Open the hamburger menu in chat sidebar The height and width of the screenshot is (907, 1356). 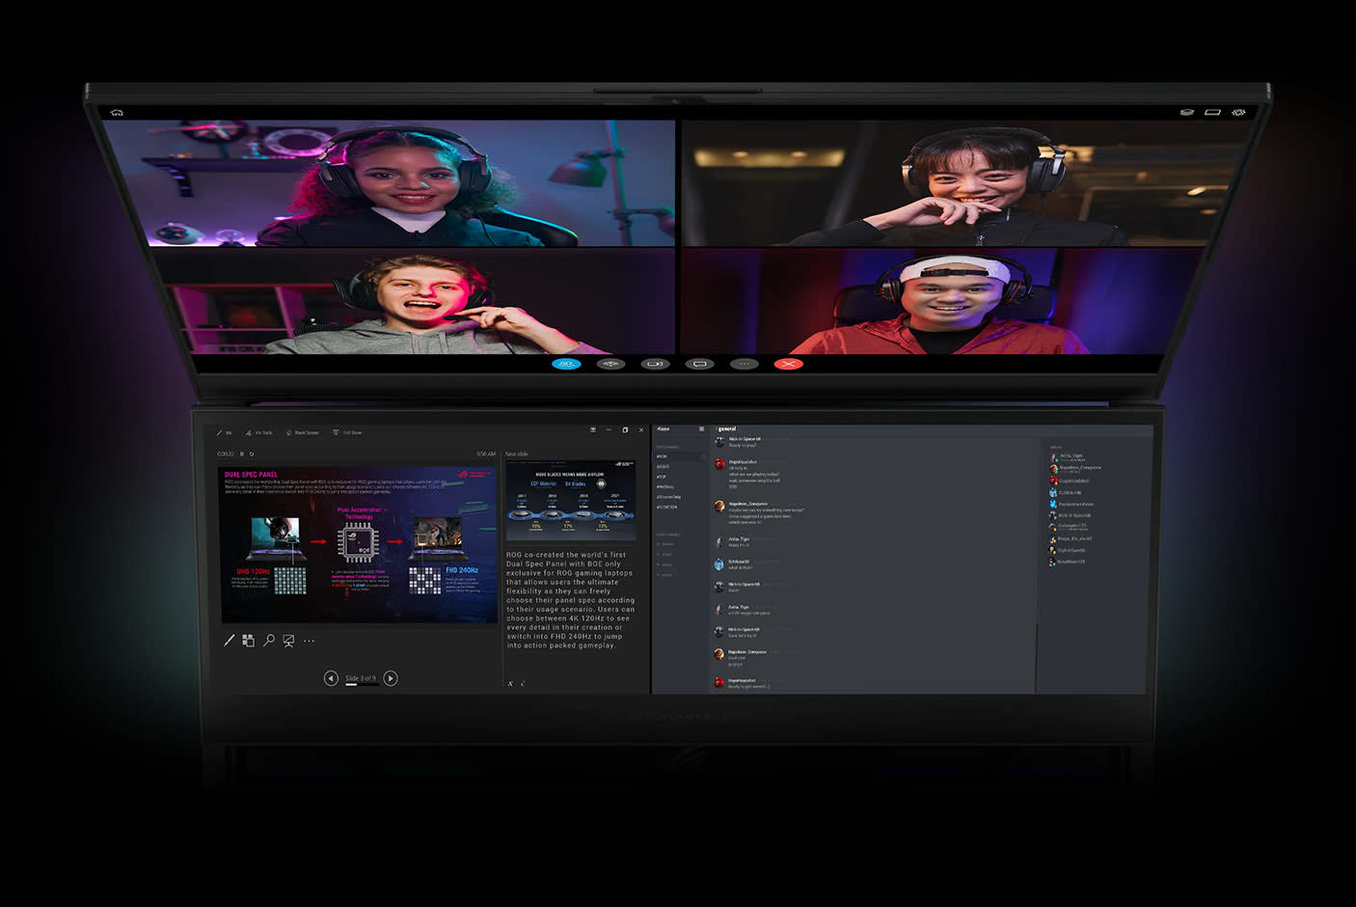click(701, 429)
